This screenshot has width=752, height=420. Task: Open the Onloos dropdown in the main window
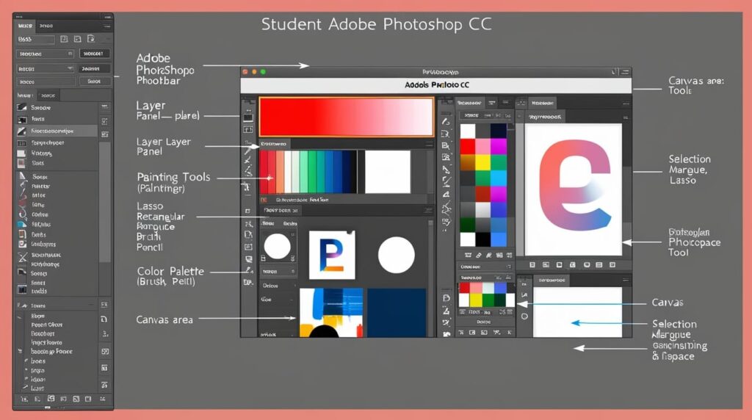point(279,286)
